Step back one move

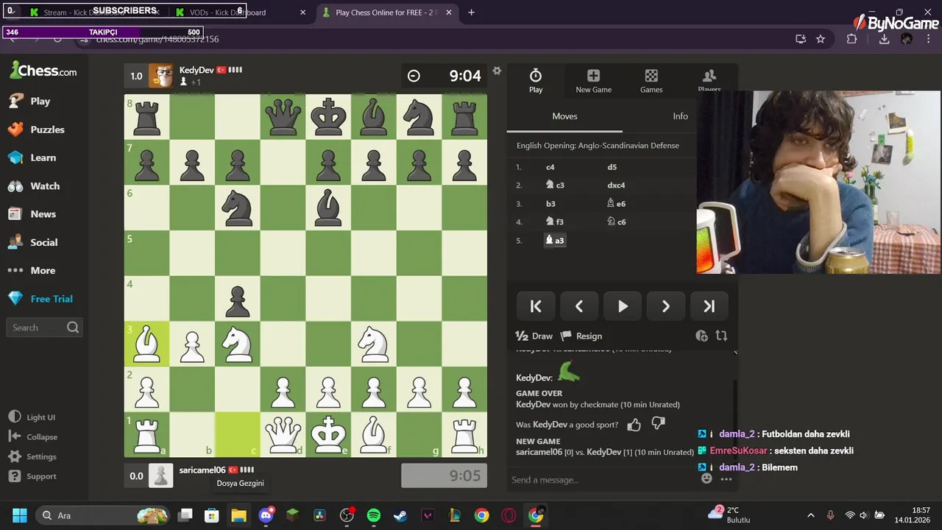(x=579, y=306)
